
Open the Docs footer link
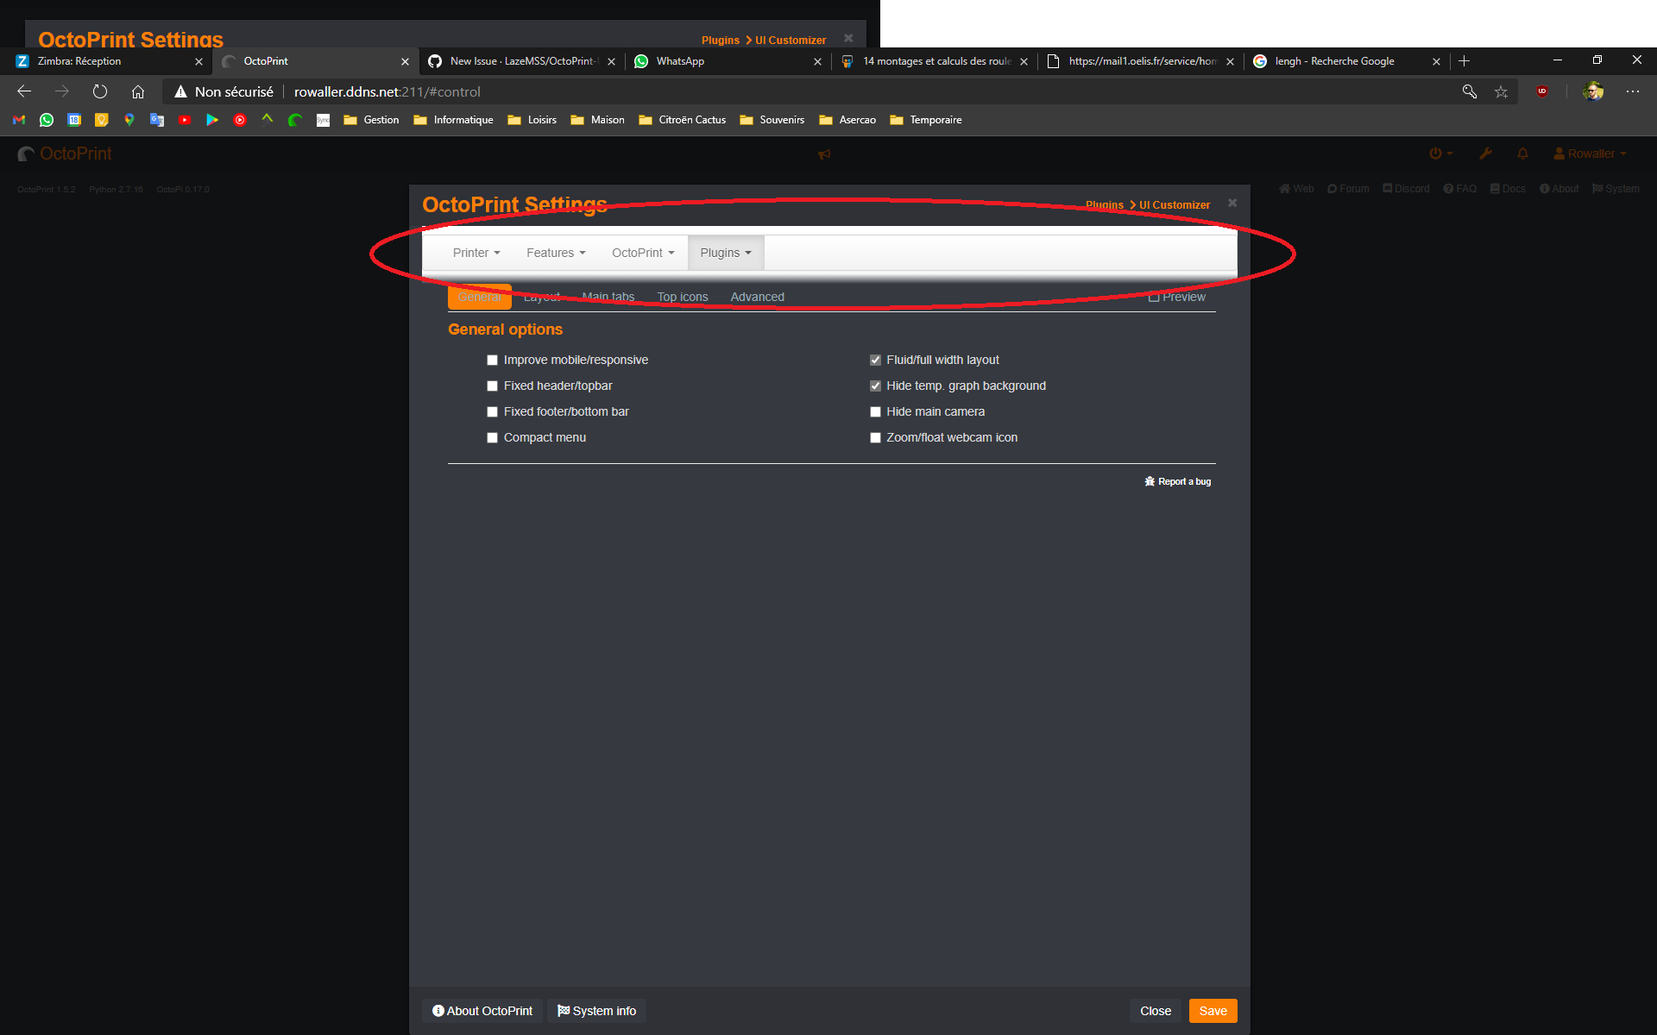coord(1508,188)
